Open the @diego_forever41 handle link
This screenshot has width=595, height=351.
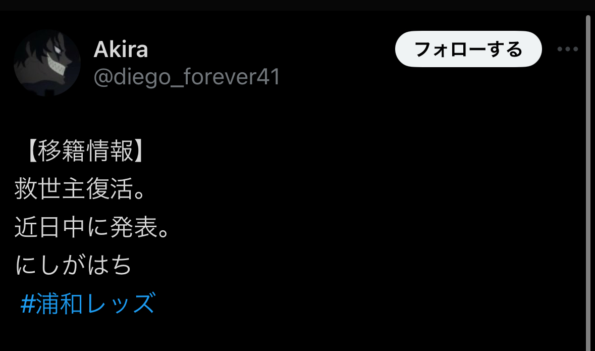coord(187,77)
